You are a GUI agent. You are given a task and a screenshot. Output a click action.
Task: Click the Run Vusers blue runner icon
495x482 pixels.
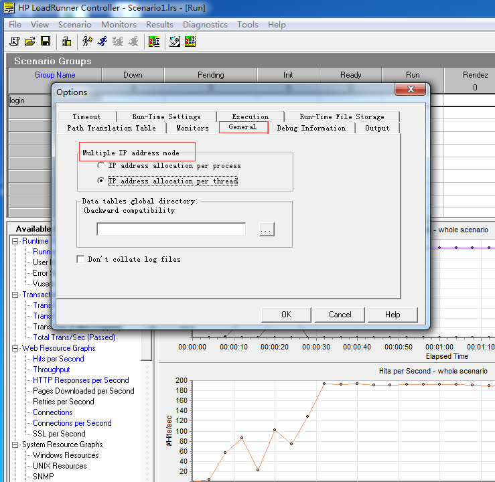(x=102, y=42)
